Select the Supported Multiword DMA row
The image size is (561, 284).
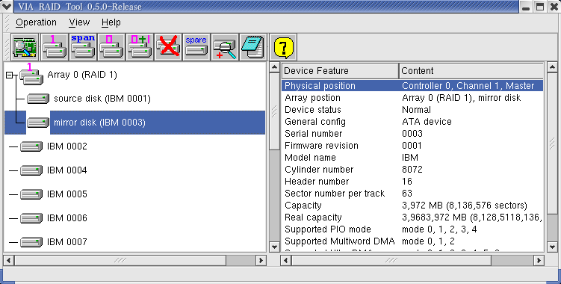pos(412,241)
